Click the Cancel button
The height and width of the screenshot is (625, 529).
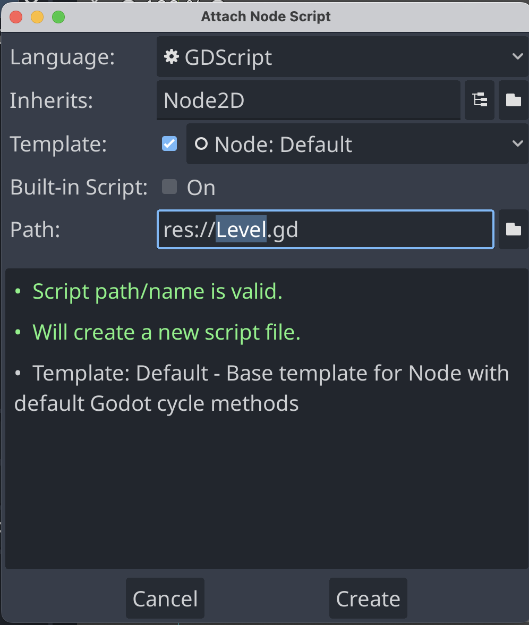point(165,598)
